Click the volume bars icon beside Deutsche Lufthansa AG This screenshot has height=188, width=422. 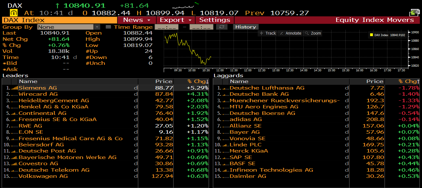coord(226,88)
